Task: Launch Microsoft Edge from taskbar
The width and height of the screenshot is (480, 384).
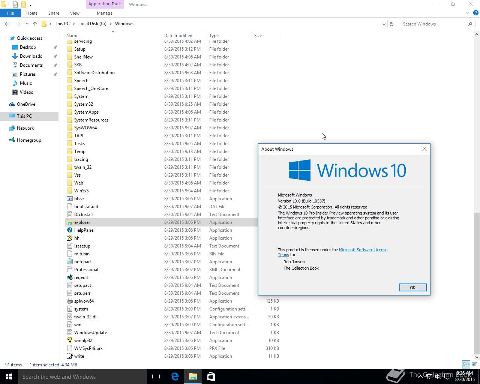Action: (x=175, y=376)
